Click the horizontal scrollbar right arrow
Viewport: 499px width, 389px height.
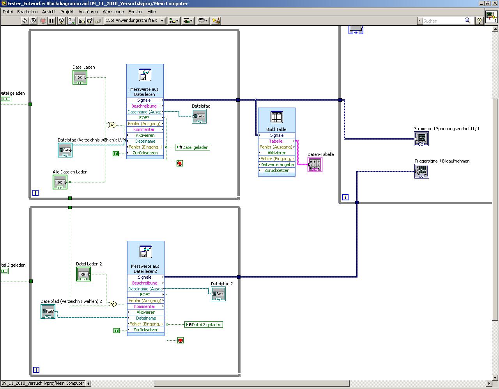pos(490,384)
